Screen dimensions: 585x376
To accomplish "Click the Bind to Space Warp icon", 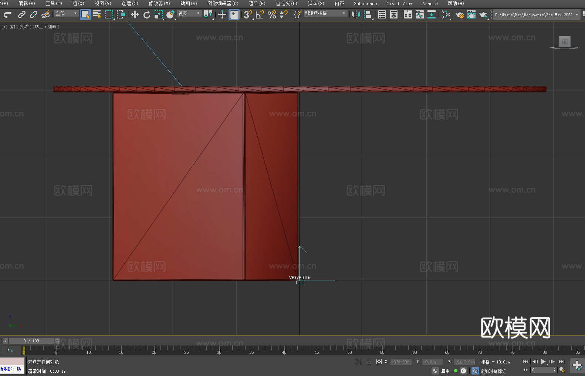I will tap(45, 14).
